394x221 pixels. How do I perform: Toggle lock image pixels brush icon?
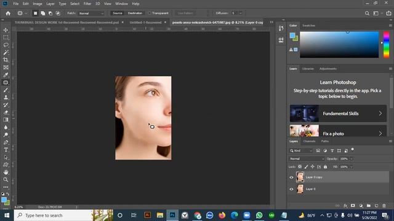tap(306, 166)
